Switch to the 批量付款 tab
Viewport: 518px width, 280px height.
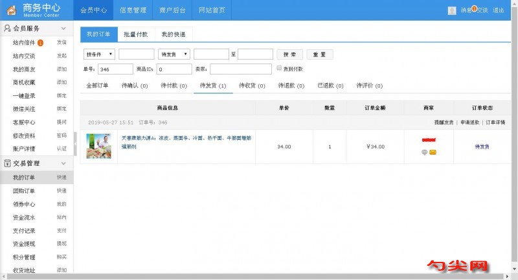click(x=135, y=34)
